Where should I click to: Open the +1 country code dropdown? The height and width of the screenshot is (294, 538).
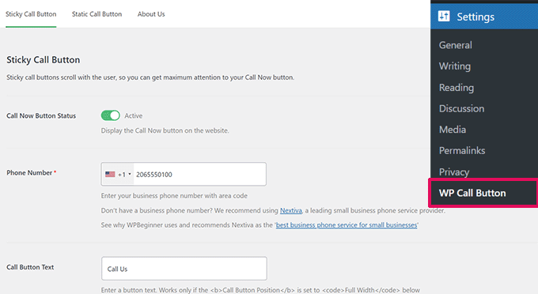(118, 175)
